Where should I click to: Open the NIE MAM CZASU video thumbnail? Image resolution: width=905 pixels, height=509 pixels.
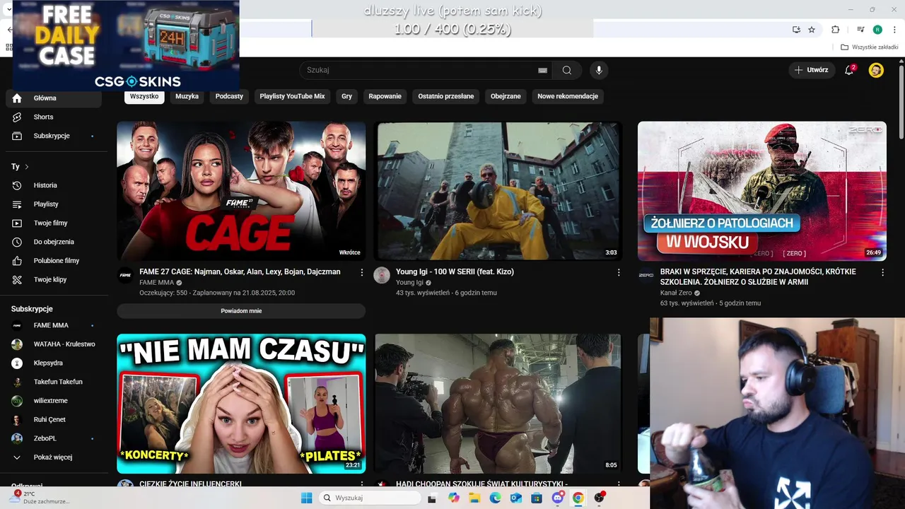pos(241,404)
